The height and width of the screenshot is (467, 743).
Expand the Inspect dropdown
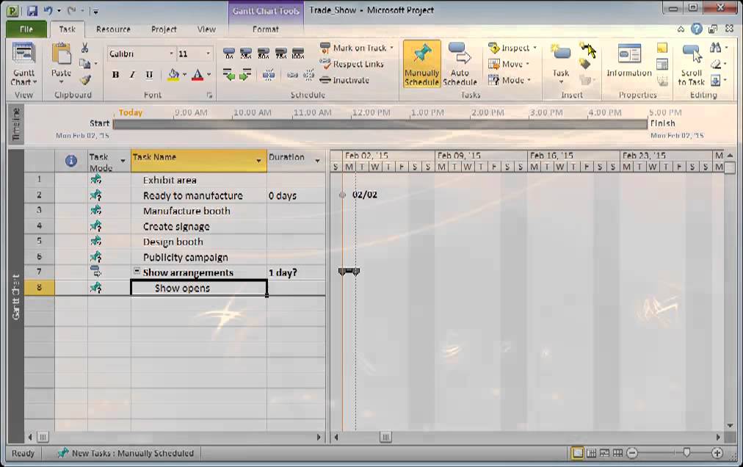point(534,48)
